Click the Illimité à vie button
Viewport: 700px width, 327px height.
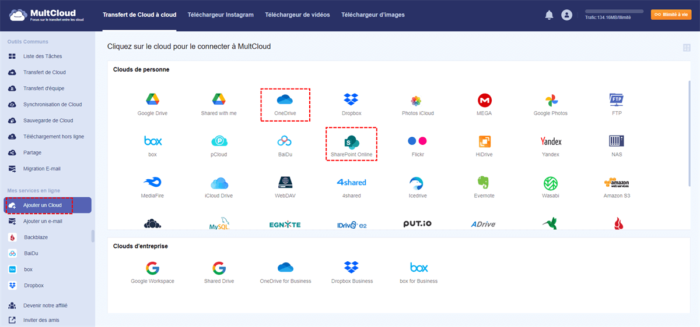point(671,15)
